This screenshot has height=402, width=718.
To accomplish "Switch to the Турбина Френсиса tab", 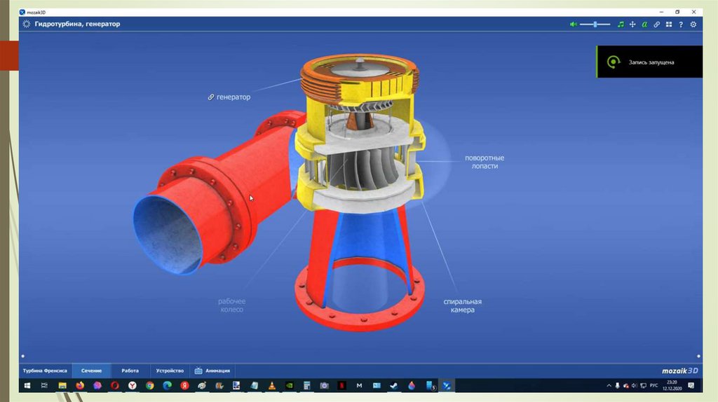I will point(45,370).
